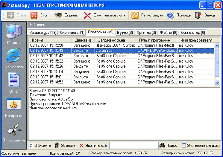Click the Старт arrow icon
Image resolution: width=223 pixels, height=157 pixels.
(10, 15)
